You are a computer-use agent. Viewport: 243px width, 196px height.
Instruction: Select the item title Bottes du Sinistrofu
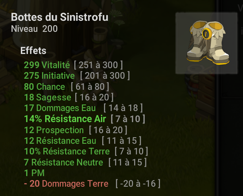click(60, 17)
